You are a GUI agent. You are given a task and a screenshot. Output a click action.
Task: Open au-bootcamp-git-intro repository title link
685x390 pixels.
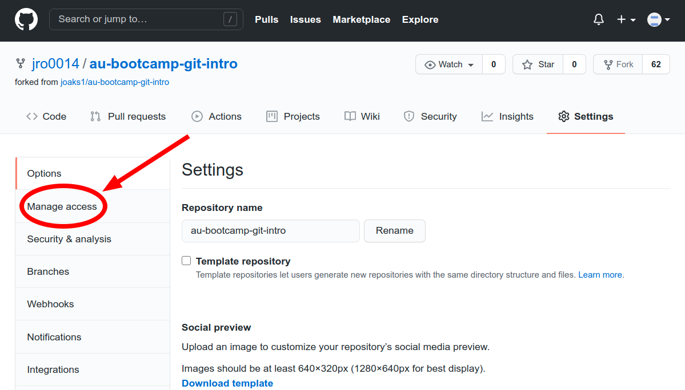pyautogui.click(x=163, y=64)
